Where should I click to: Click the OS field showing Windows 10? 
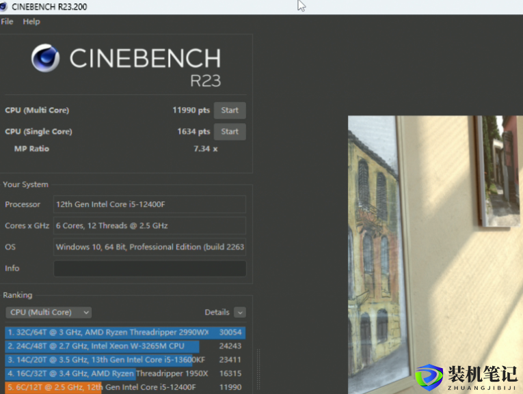[150, 247]
